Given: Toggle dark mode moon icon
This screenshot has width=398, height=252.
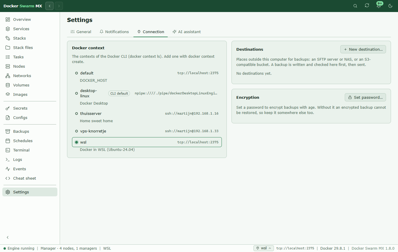Looking at the screenshot, I should pos(390,6).
